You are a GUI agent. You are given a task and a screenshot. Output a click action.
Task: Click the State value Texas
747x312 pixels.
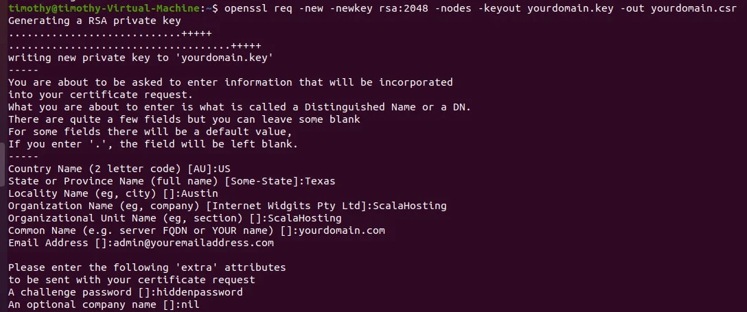pyautogui.click(x=320, y=181)
